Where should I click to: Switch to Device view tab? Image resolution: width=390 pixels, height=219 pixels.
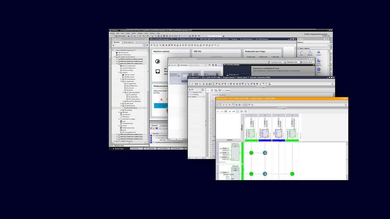point(307,62)
